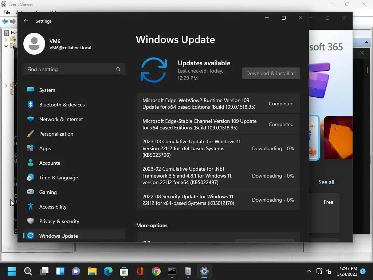
Task: Open Chat from the taskbar
Action: coord(76,271)
